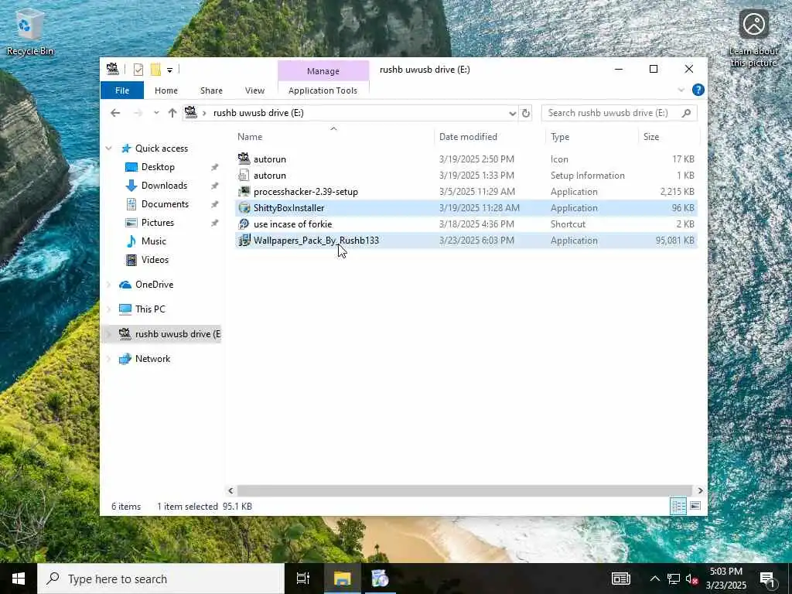Open recent locations dropdown arrow
Screen dimensions: 792x594
tap(156, 113)
